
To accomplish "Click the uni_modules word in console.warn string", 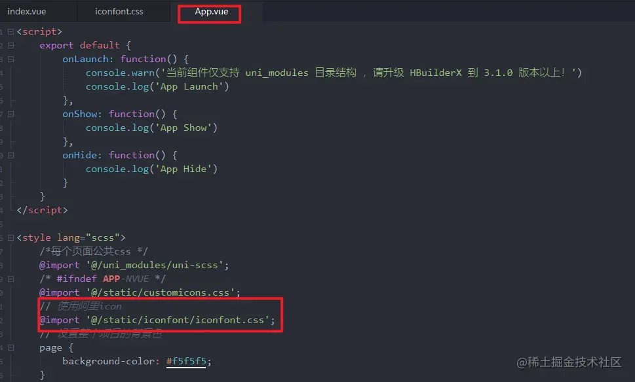I will pos(277,73).
